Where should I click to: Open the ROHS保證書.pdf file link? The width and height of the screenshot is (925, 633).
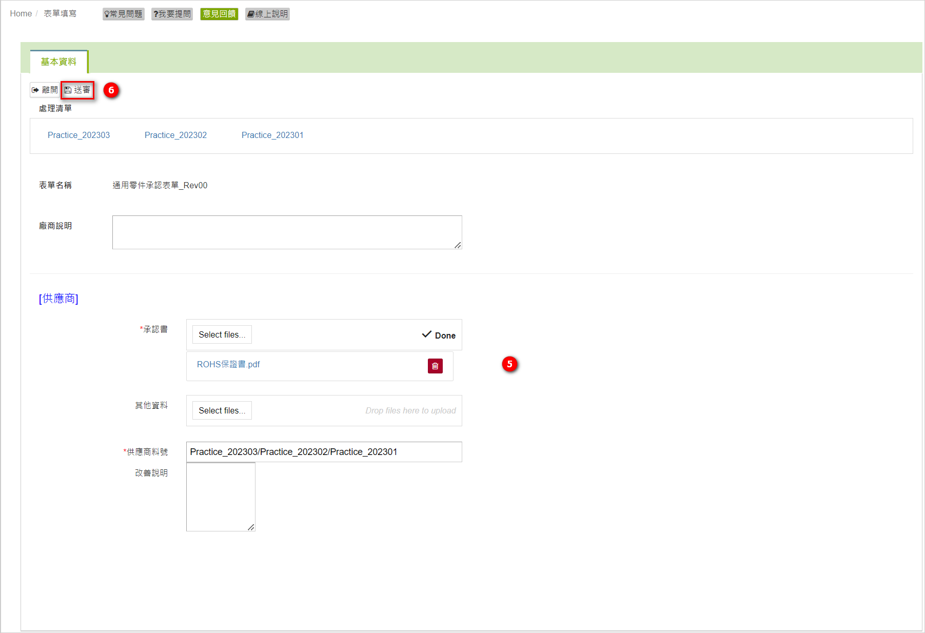(228, 364)
